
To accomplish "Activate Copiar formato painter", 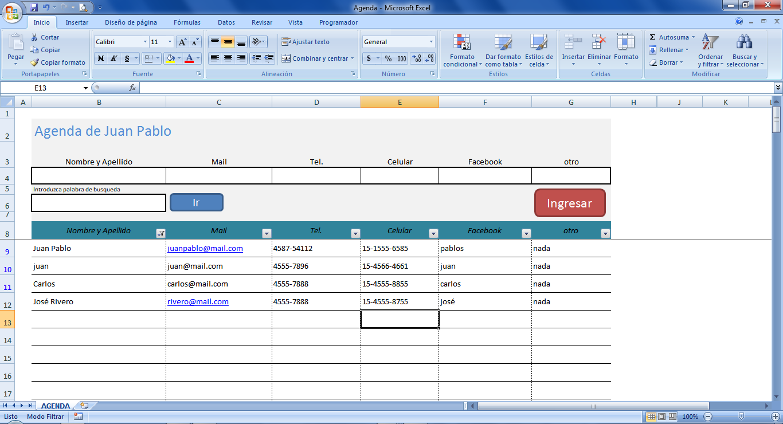I will (58, 62).
